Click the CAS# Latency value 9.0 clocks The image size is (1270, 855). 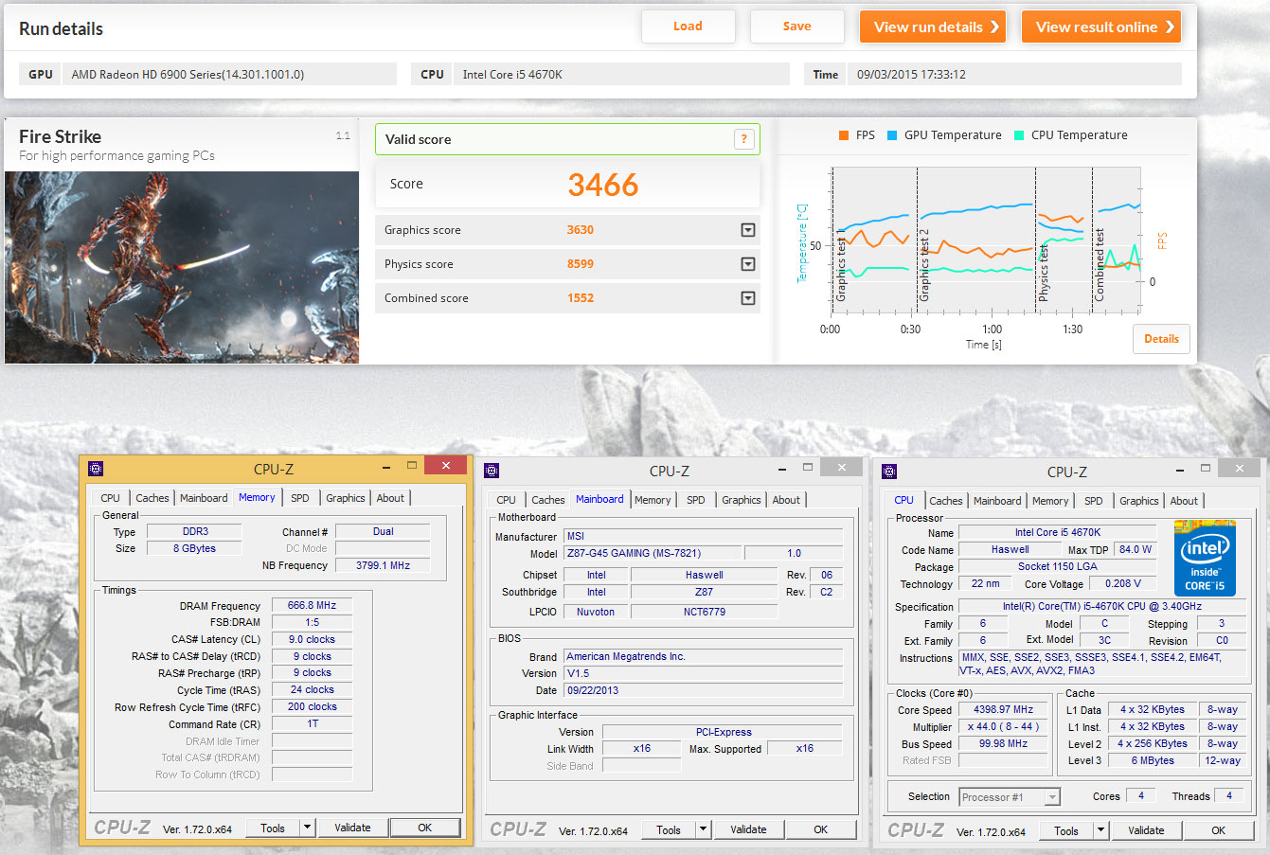(313, 640)
